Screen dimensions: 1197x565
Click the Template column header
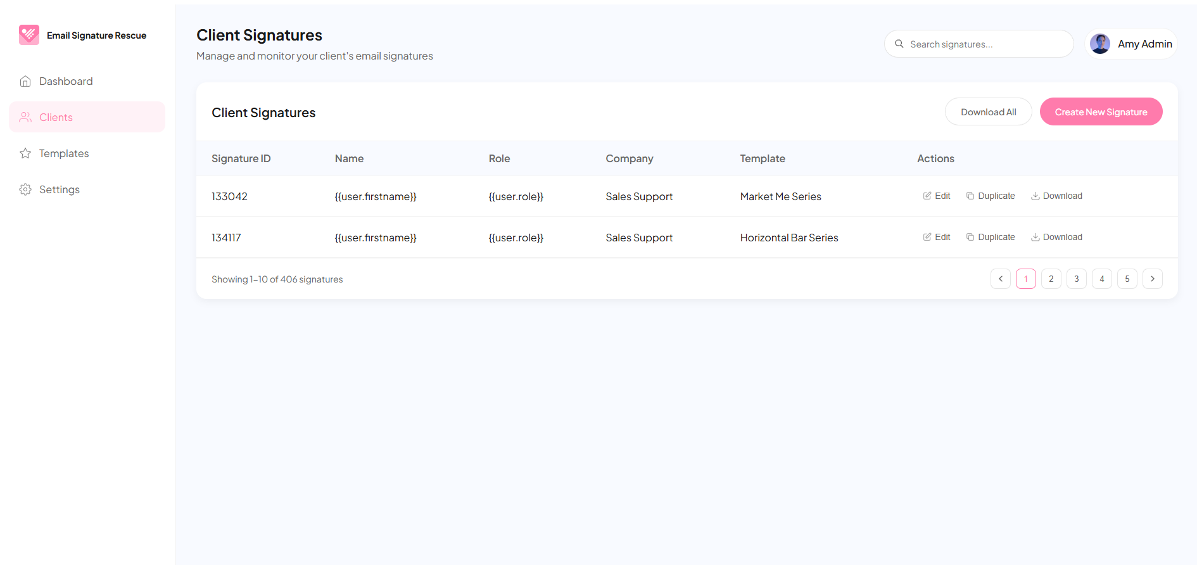point(763,158)
